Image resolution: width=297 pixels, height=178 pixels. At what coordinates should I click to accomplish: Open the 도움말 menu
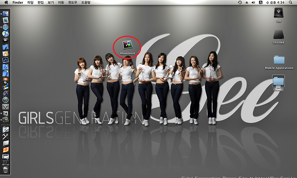(86, 2)
